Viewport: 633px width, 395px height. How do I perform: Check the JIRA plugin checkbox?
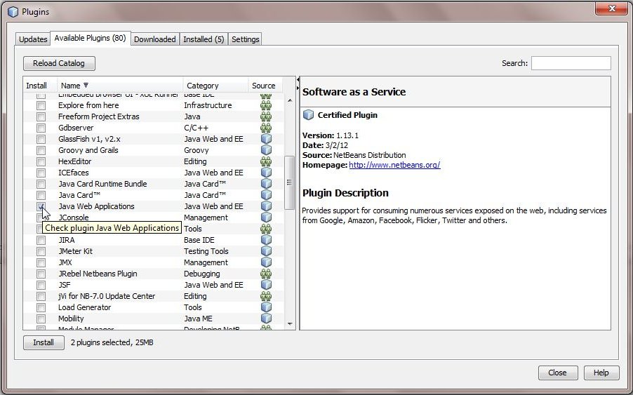pyautogui.click(x=41, y=241)
